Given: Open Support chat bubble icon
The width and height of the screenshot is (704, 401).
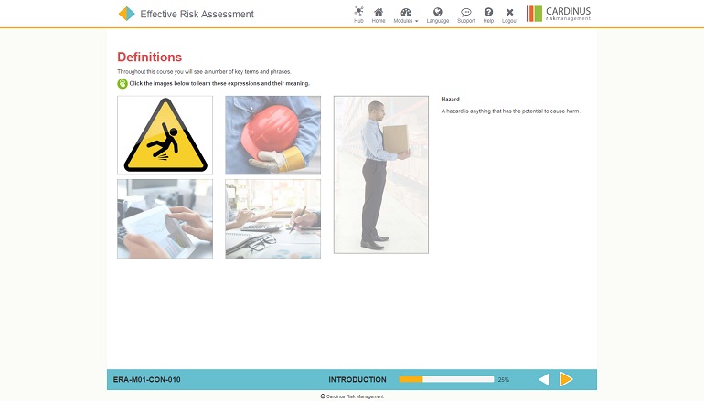Looking at the screenshot, I should [x=466, y=15].
